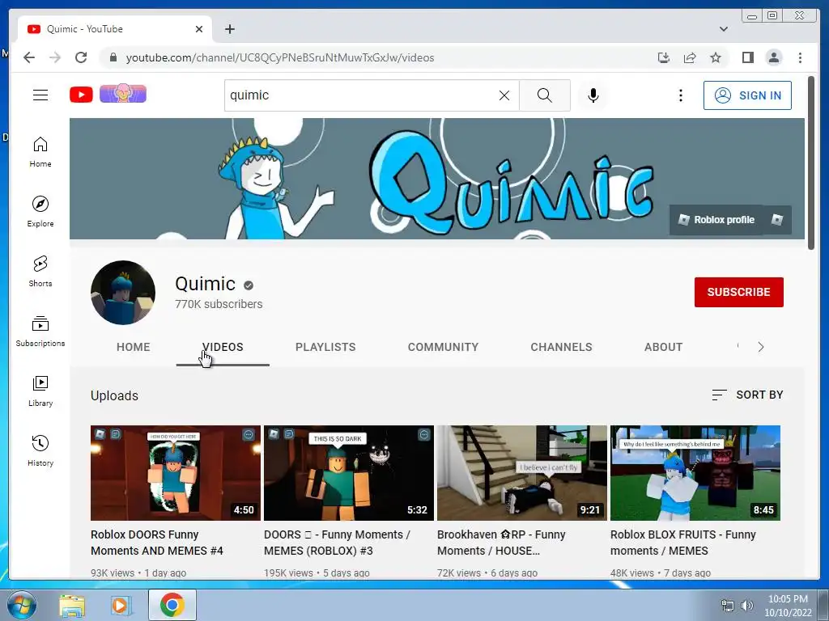Go back in Chrome

pos(29,57)
